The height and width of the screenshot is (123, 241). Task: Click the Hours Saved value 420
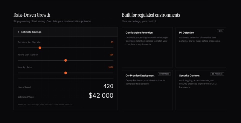[x=108, y=86]
